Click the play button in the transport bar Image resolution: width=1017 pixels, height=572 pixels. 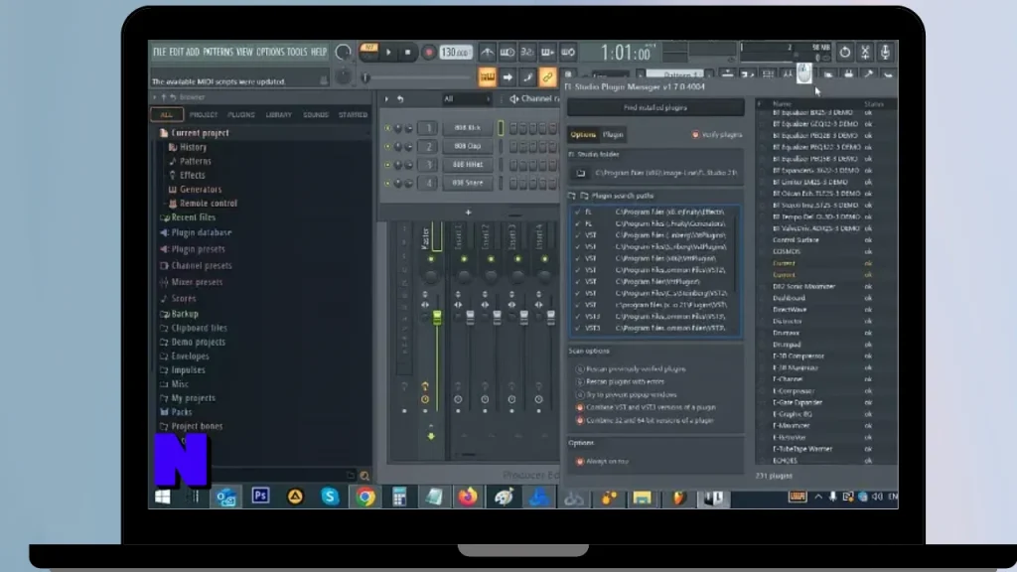[388, 53]
